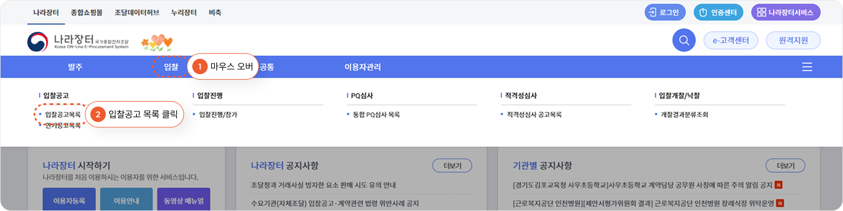Click the 나라장터 시작하기 heading
The width and height of the screenshot is (843, 211).
(76, 165)
